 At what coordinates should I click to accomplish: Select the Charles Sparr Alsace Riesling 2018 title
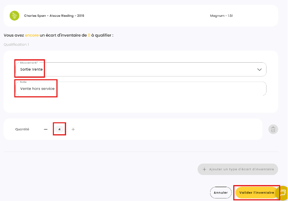(54, 16)
